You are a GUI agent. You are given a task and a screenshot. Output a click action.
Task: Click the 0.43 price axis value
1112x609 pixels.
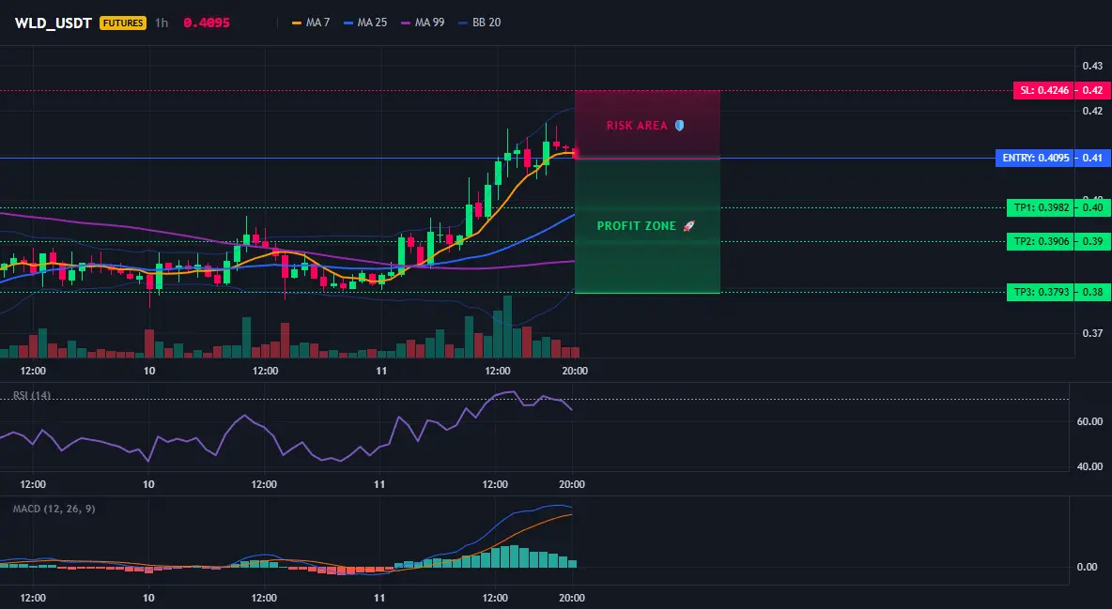click(x=1092, y=66)
